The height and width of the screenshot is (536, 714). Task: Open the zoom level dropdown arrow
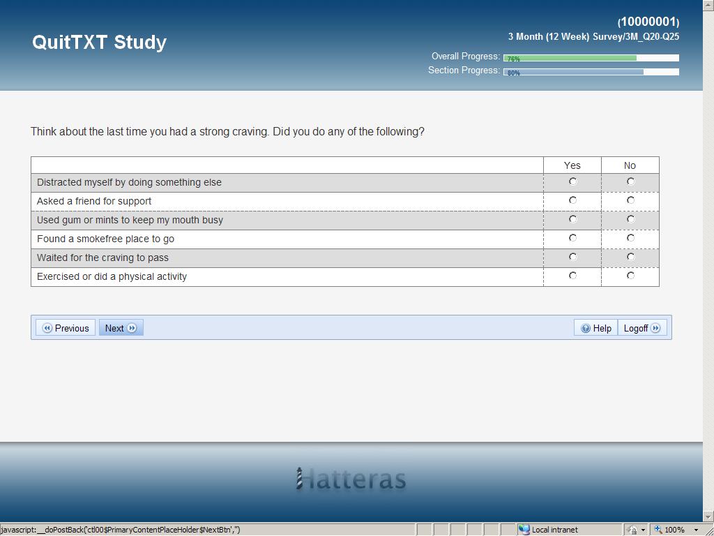click(x=695, y=530)
